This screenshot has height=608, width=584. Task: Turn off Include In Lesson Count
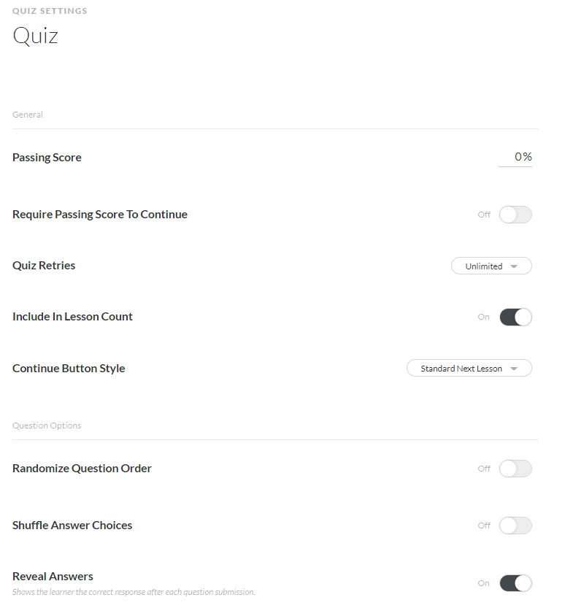coord(515,317)
